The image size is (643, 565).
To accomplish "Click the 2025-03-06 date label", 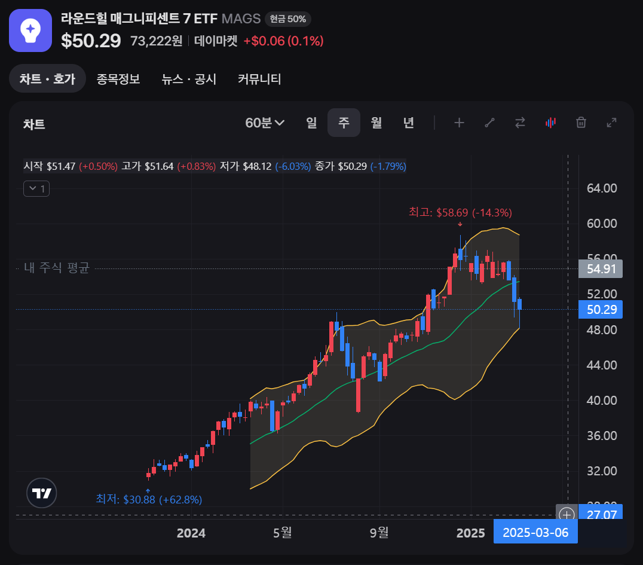I will (x=535, y=532).
